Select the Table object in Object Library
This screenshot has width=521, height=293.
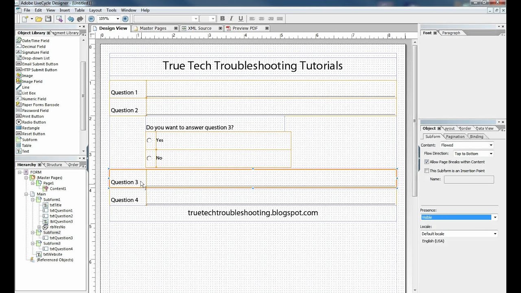click(x=24, y=145)
